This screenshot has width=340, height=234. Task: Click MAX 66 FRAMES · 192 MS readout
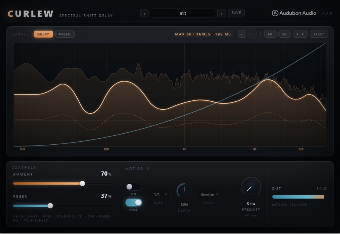coord(203,34)
